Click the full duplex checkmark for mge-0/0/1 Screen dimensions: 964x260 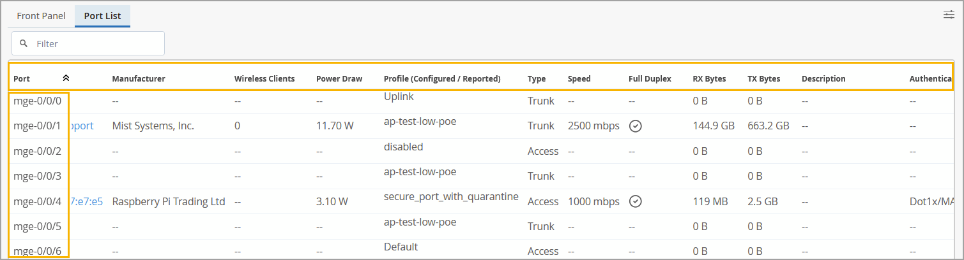tap(635, 126)
